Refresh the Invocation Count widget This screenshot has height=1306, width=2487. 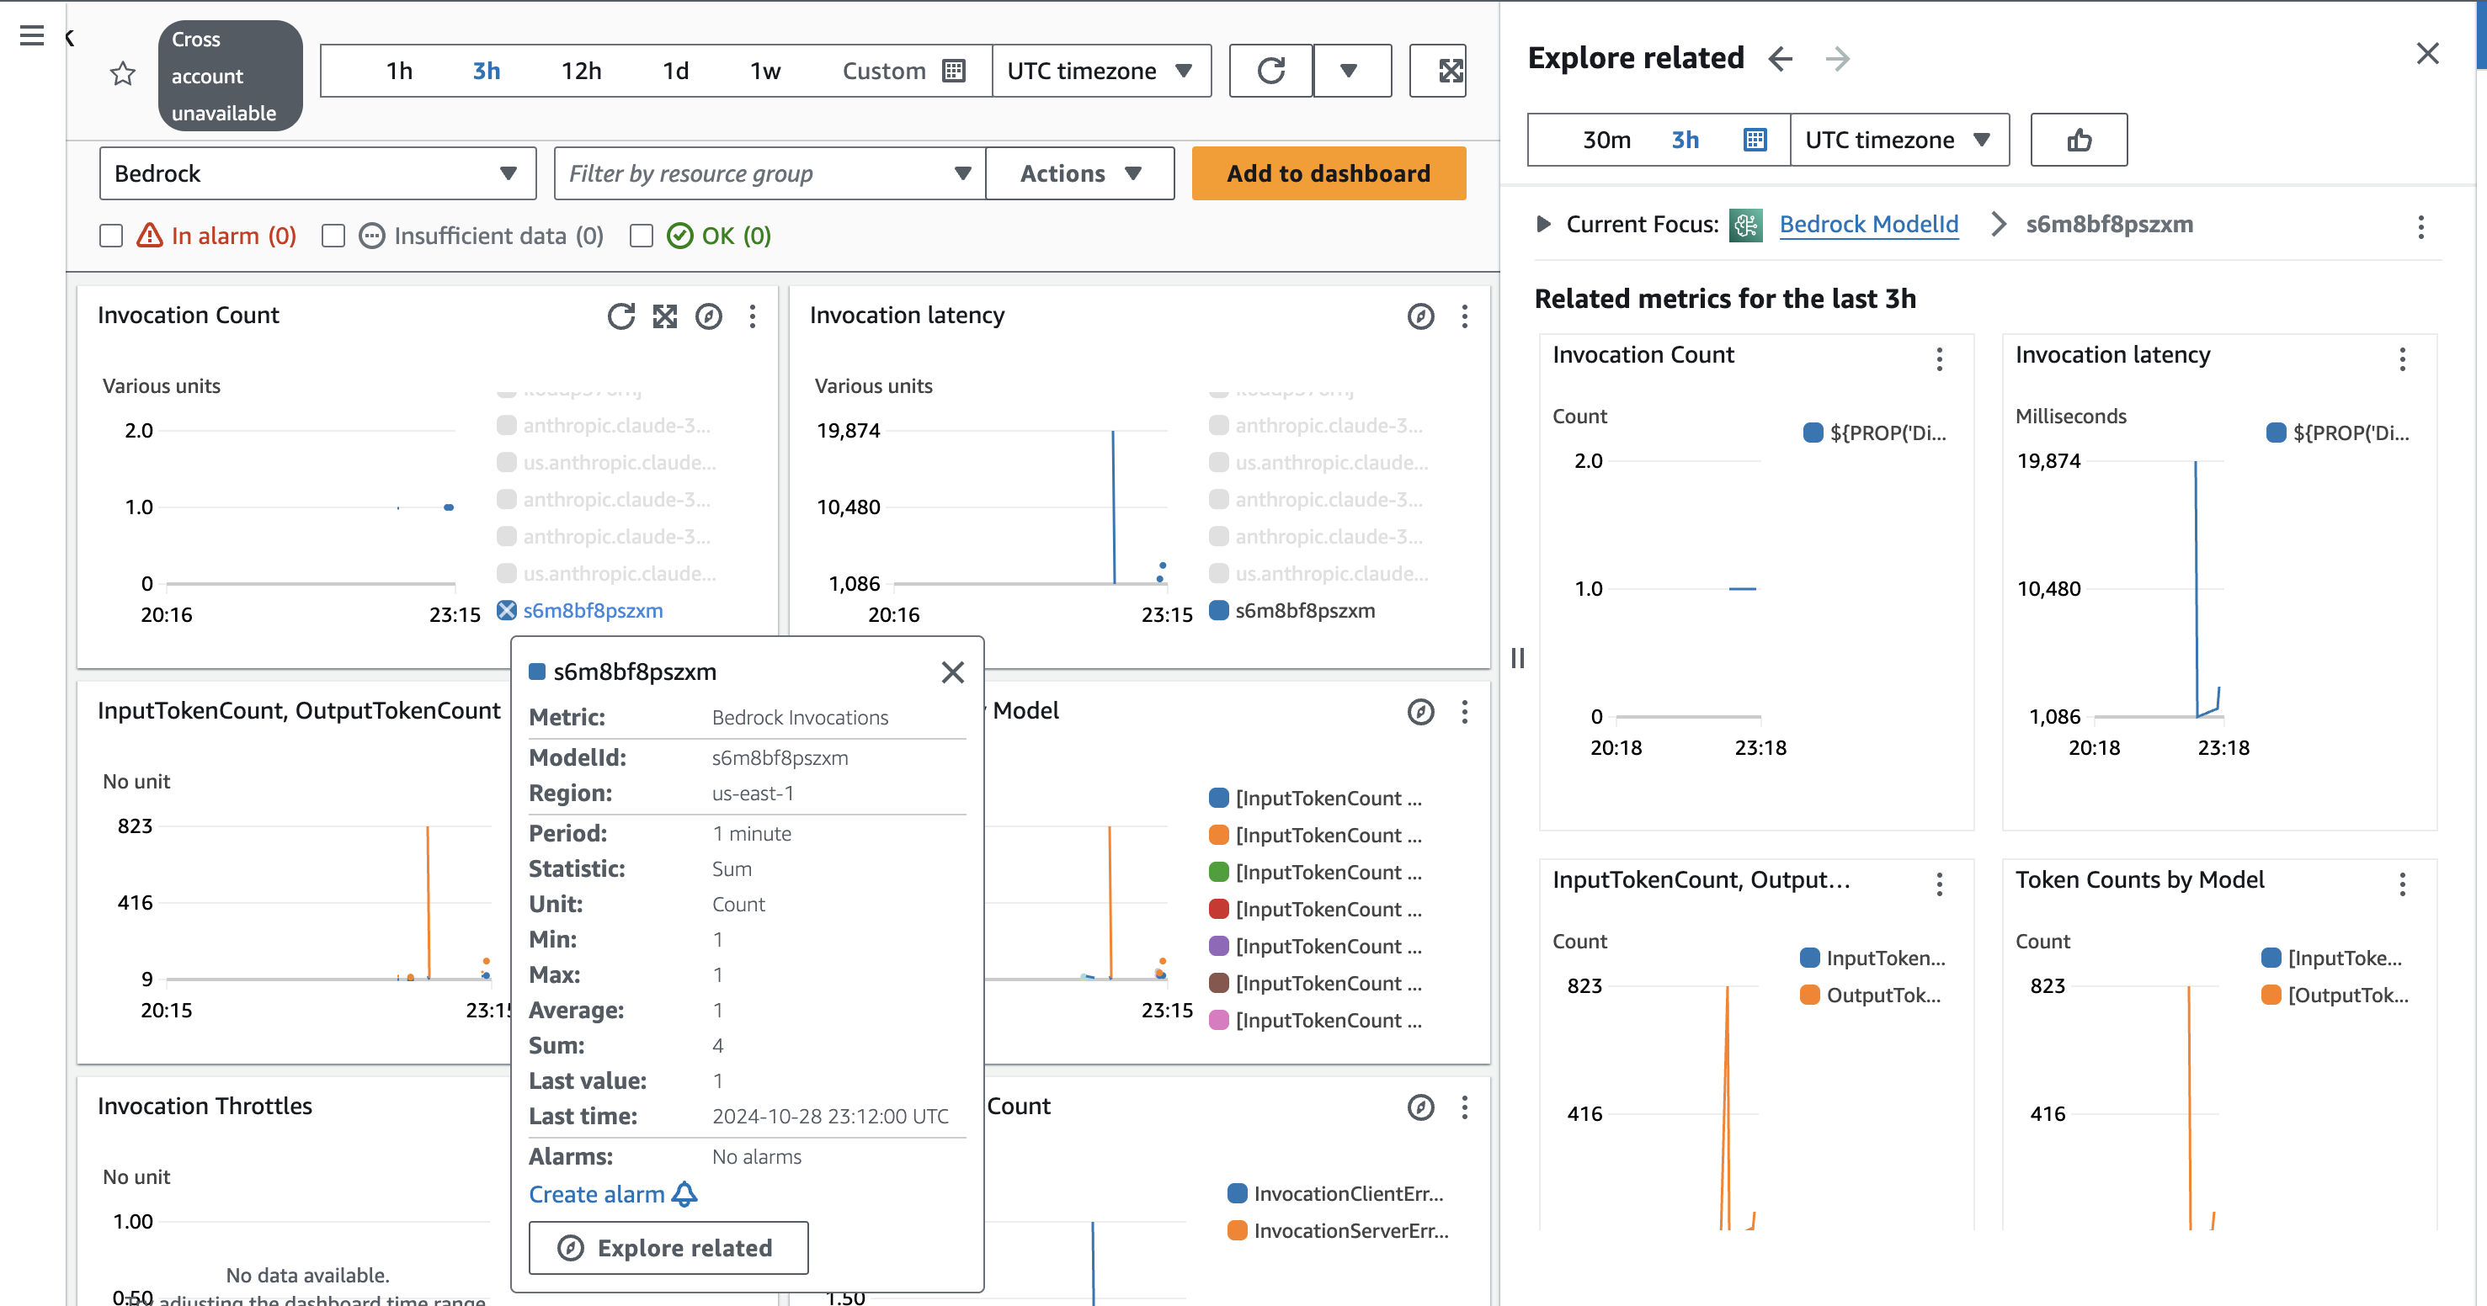coord(620,316)
